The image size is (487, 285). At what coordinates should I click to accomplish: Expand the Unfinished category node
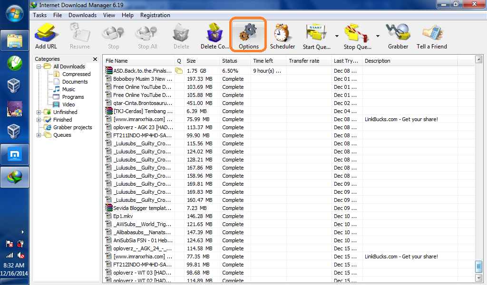(39, 112)
